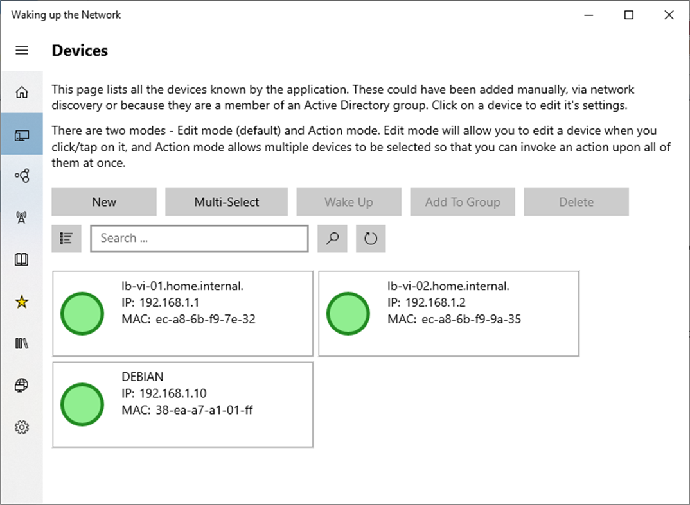Open Settings gear in sidebar
Screen dimensions: 690x505
click(x=22, y=427)
